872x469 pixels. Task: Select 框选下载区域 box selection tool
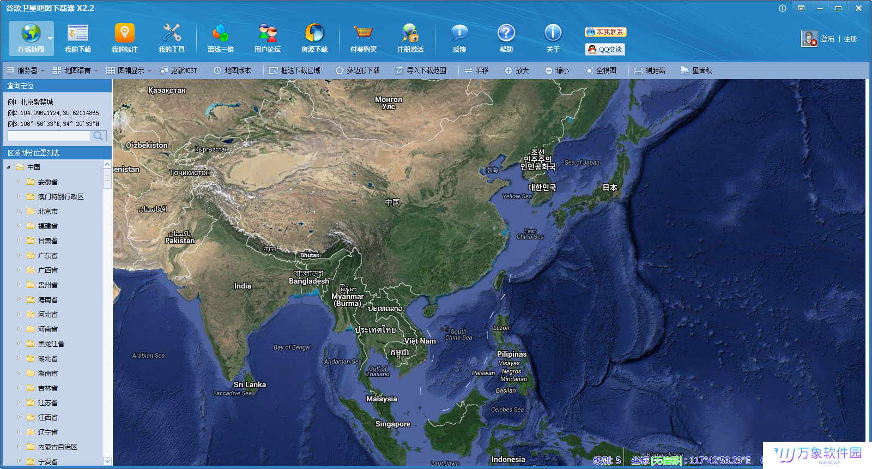(x=295, y=70)
